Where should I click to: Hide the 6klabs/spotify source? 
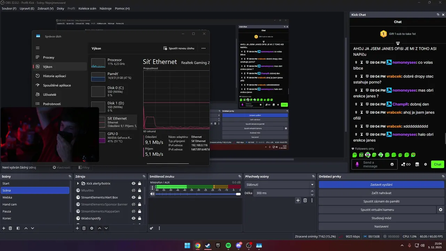[133, 218]
